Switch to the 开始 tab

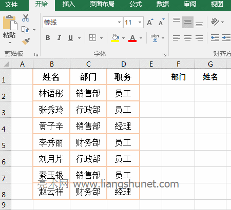coord(42,4)
